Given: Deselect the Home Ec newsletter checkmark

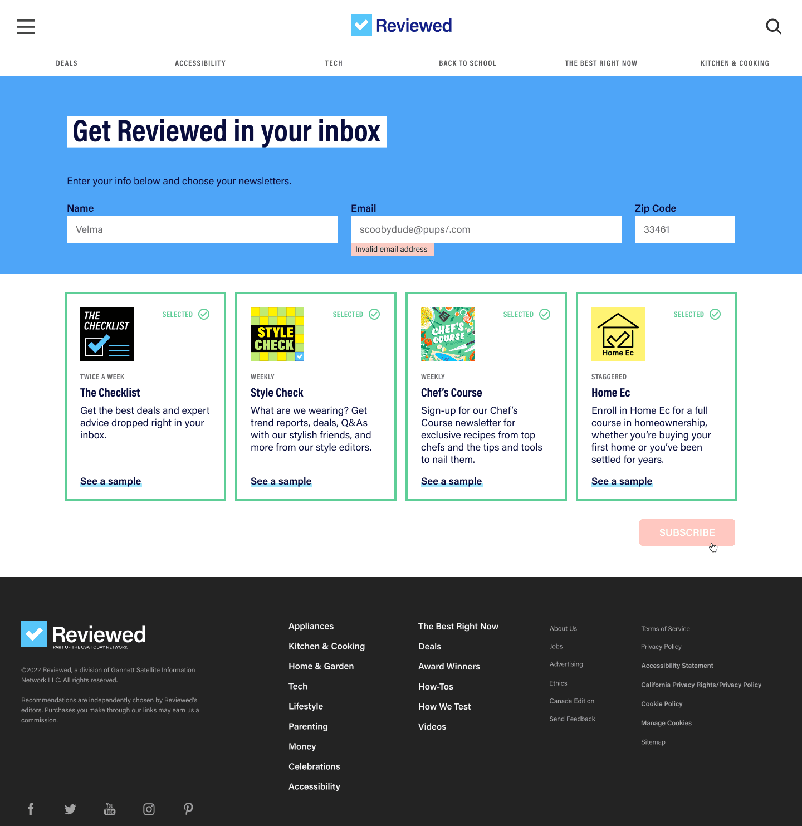Looking at the screenshot, I should tap(715, 314).
